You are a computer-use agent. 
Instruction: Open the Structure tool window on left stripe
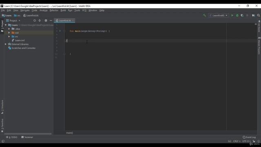2,107
